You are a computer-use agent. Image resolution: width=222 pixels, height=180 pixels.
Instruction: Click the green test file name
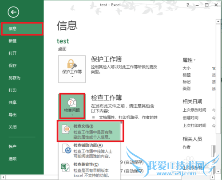click(63, 41)
